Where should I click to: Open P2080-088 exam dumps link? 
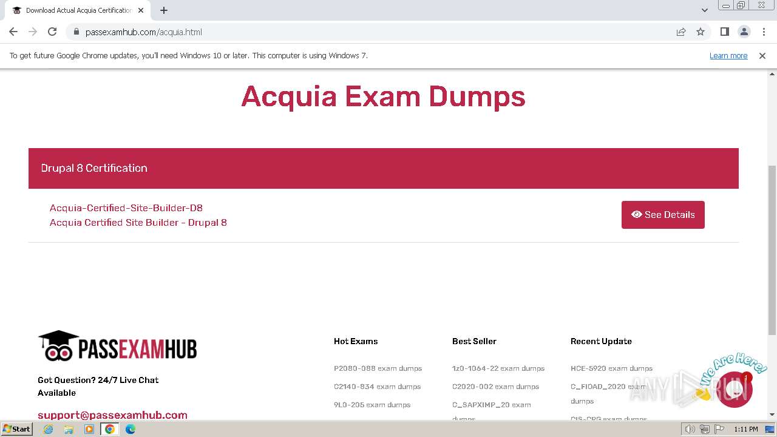point(378,368)
